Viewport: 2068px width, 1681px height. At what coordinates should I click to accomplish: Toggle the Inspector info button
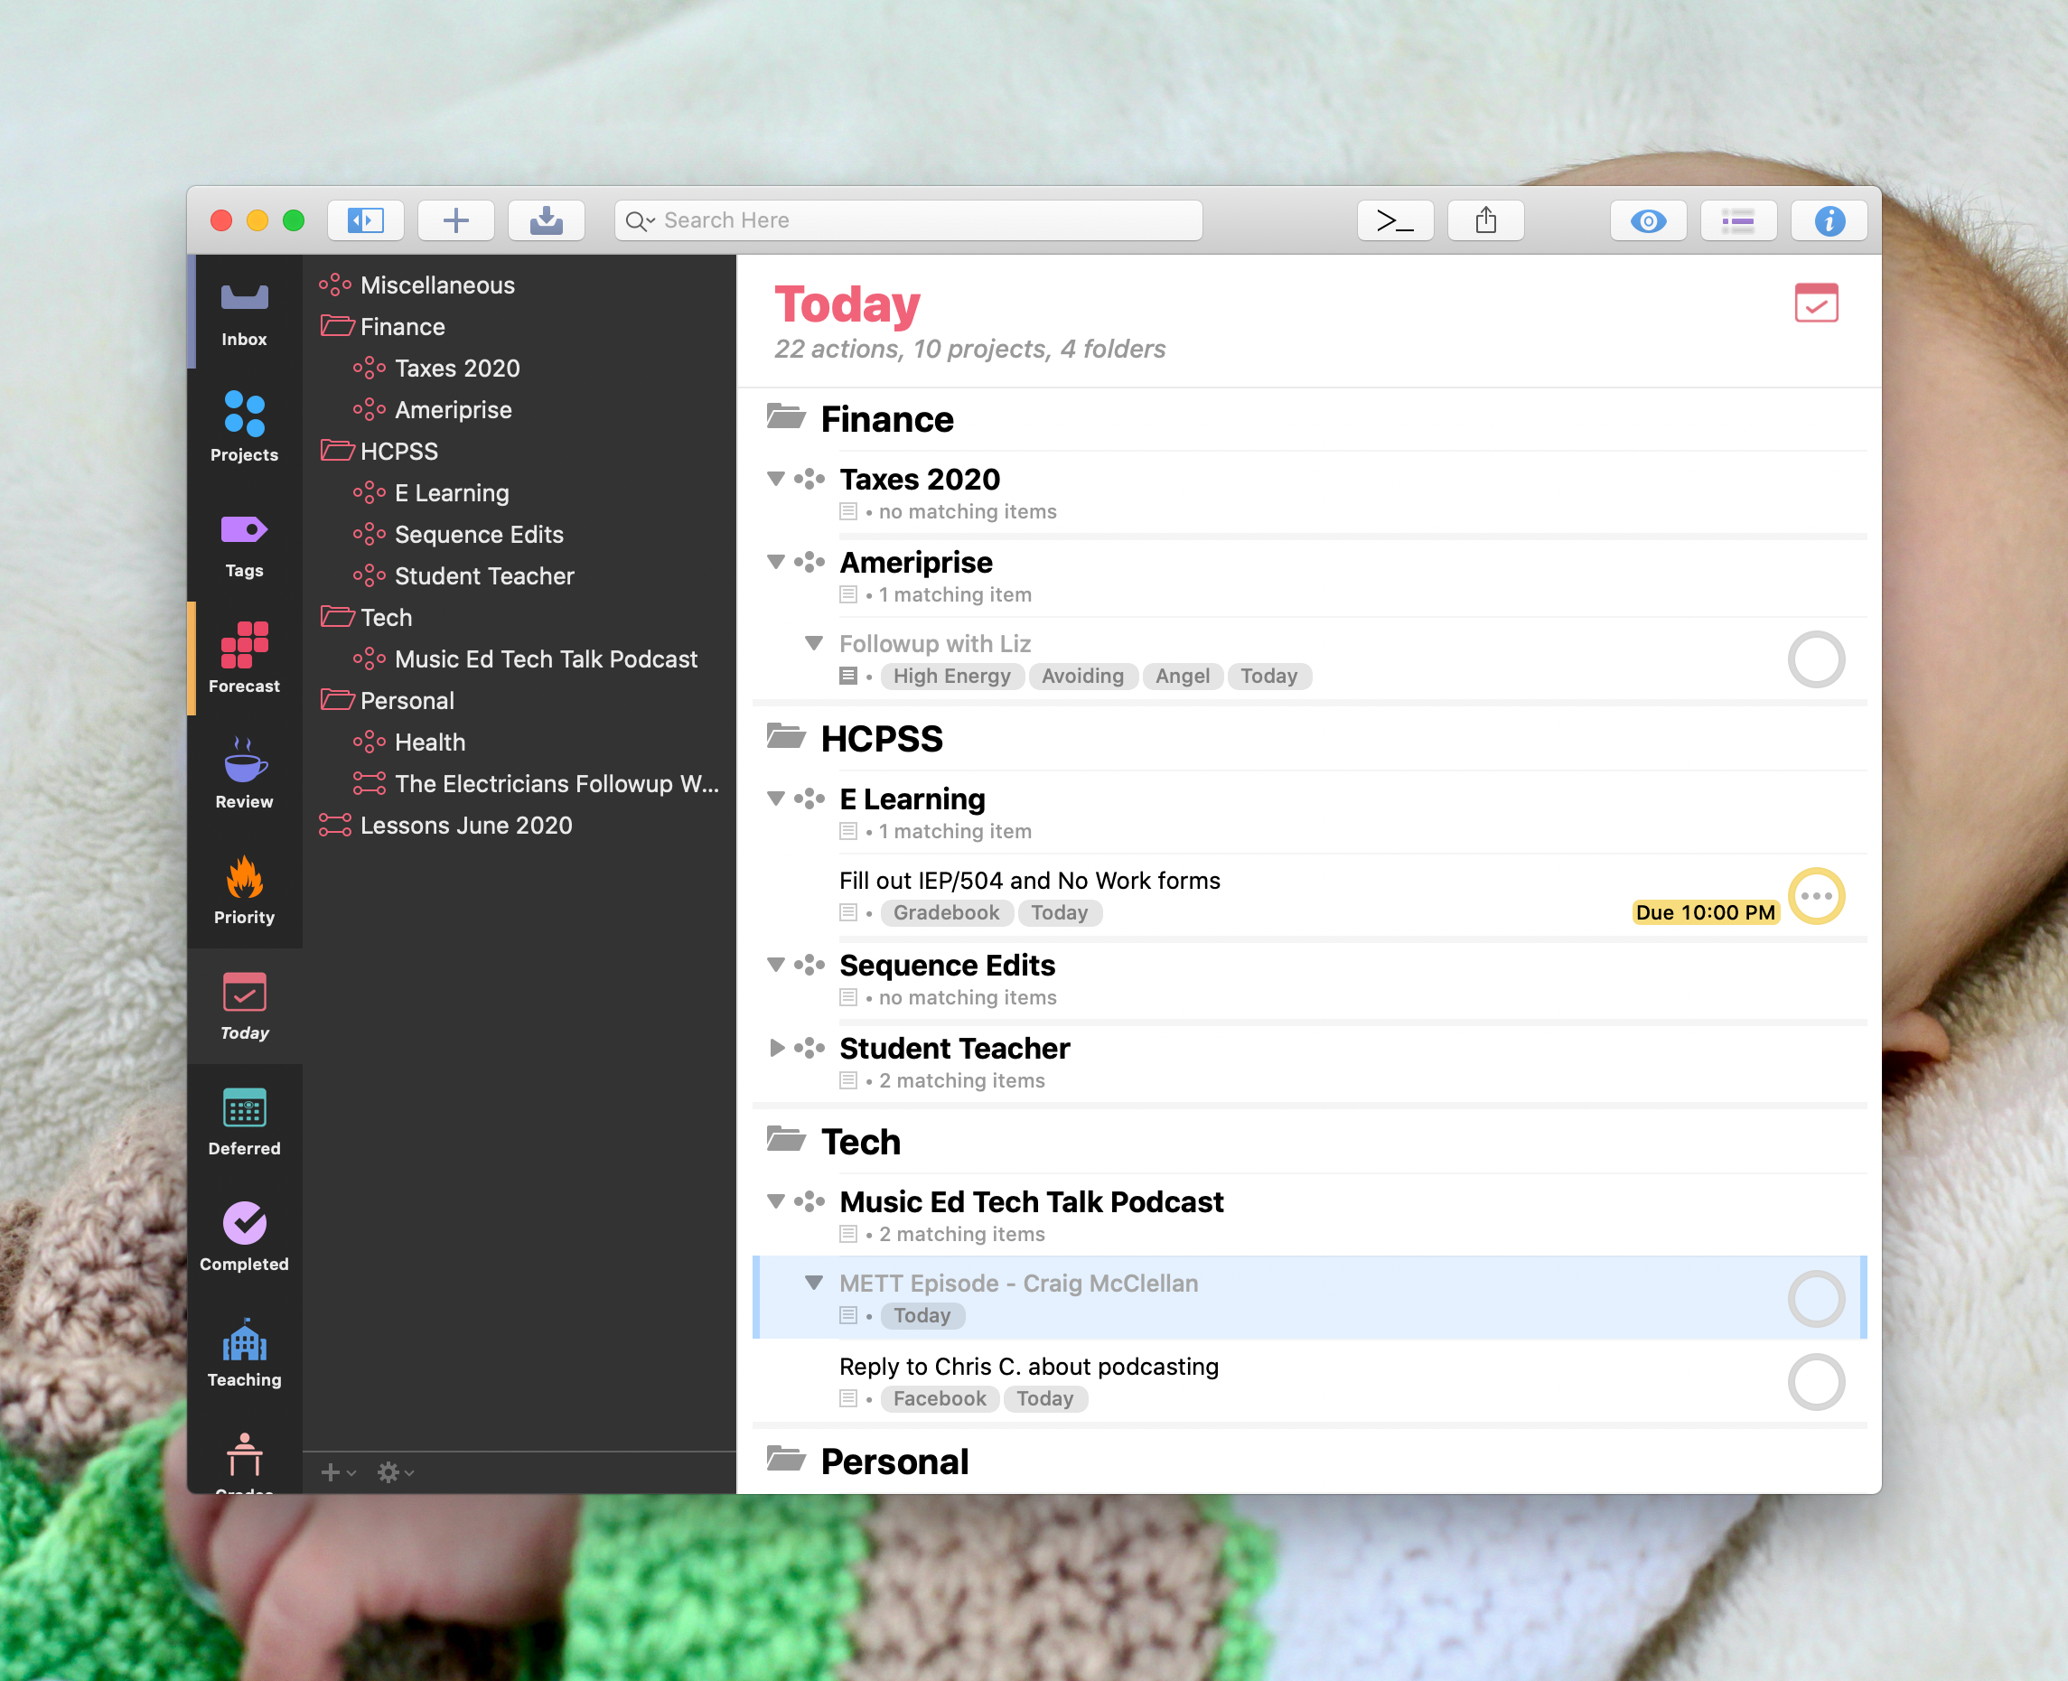coord(1829,220)
